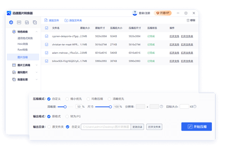Open the image toolbox icon in sidebar top
Viewport: 226px width, 148px height.
coord(19,22)
